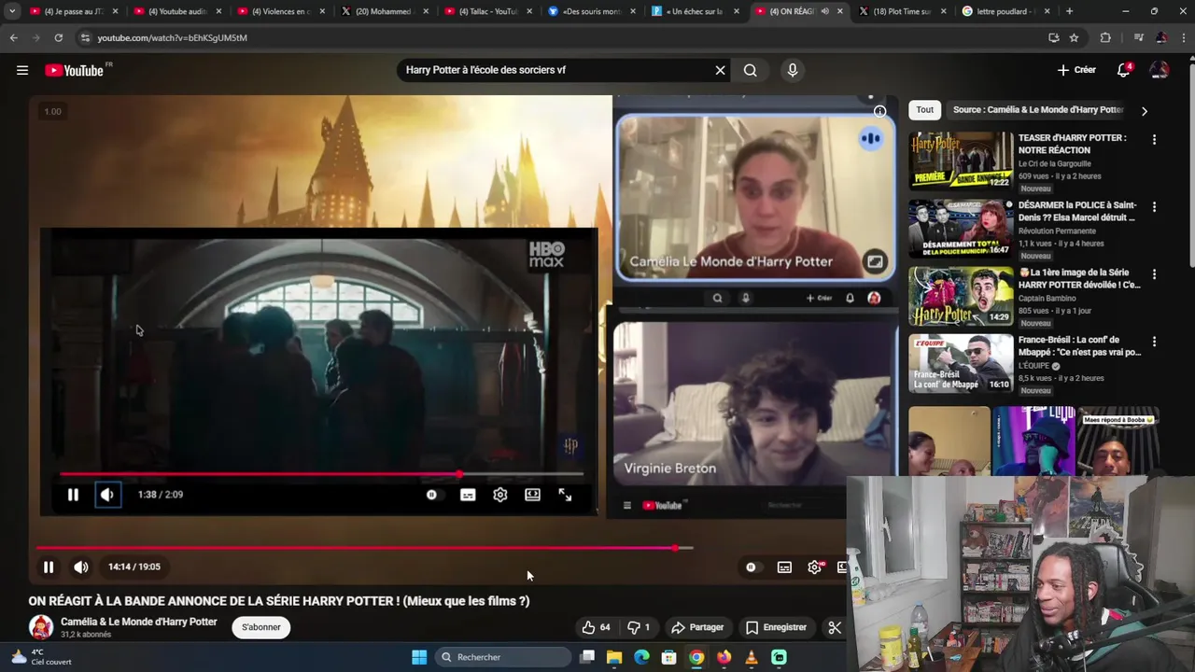Screen dimensions: 1195x672
Task: Open the DÉSARMER la POLICE thumbnail
Action: tap(961, 229)
